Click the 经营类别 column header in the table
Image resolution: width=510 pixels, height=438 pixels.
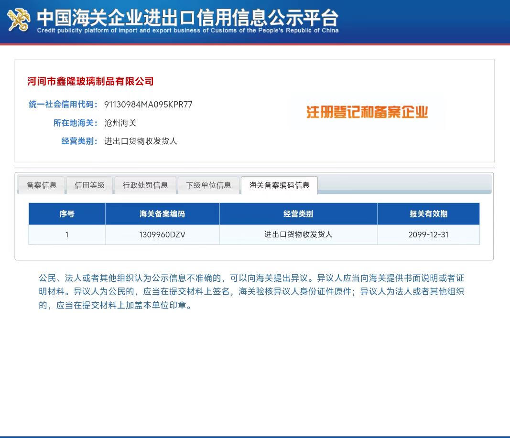[298, 214]
